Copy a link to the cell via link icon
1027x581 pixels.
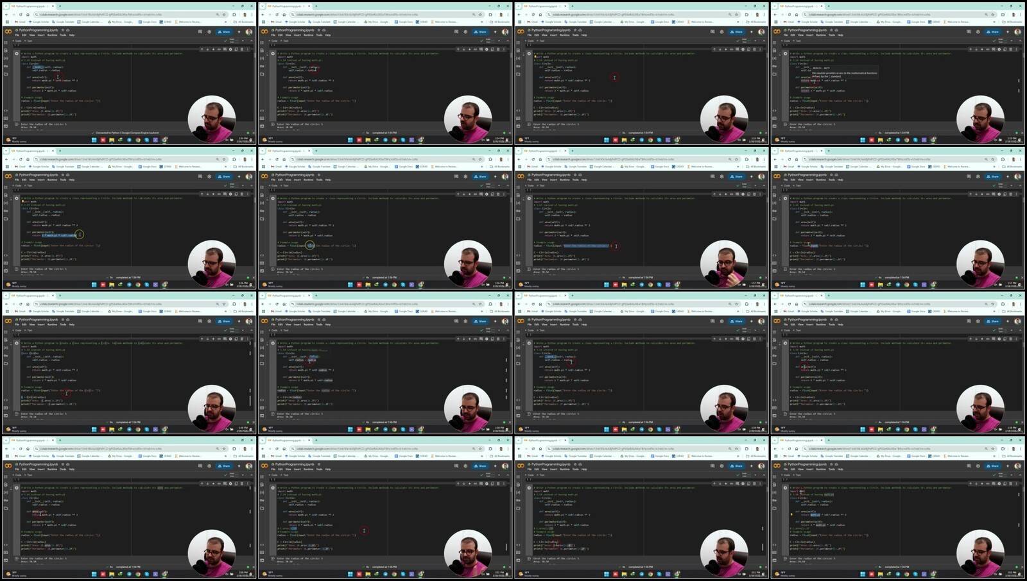point(213,49)
